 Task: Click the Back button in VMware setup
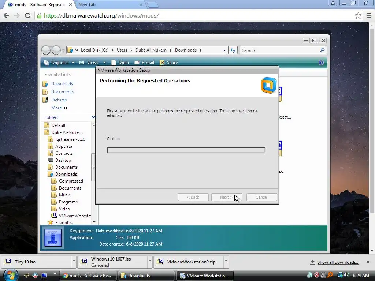tap(193, 197)
